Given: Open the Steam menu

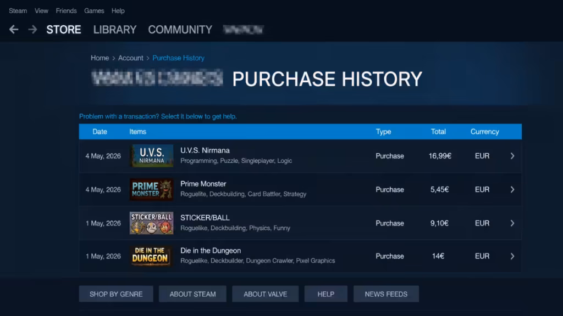Looking at the screenshot, I should [x=18, y=11].
